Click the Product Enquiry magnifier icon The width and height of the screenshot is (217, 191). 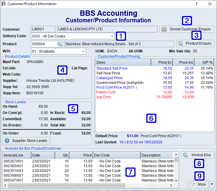tap(180, 43)
